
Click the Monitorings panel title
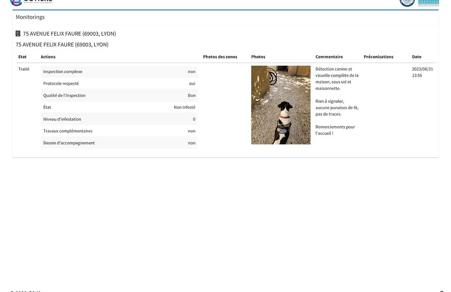30,17
